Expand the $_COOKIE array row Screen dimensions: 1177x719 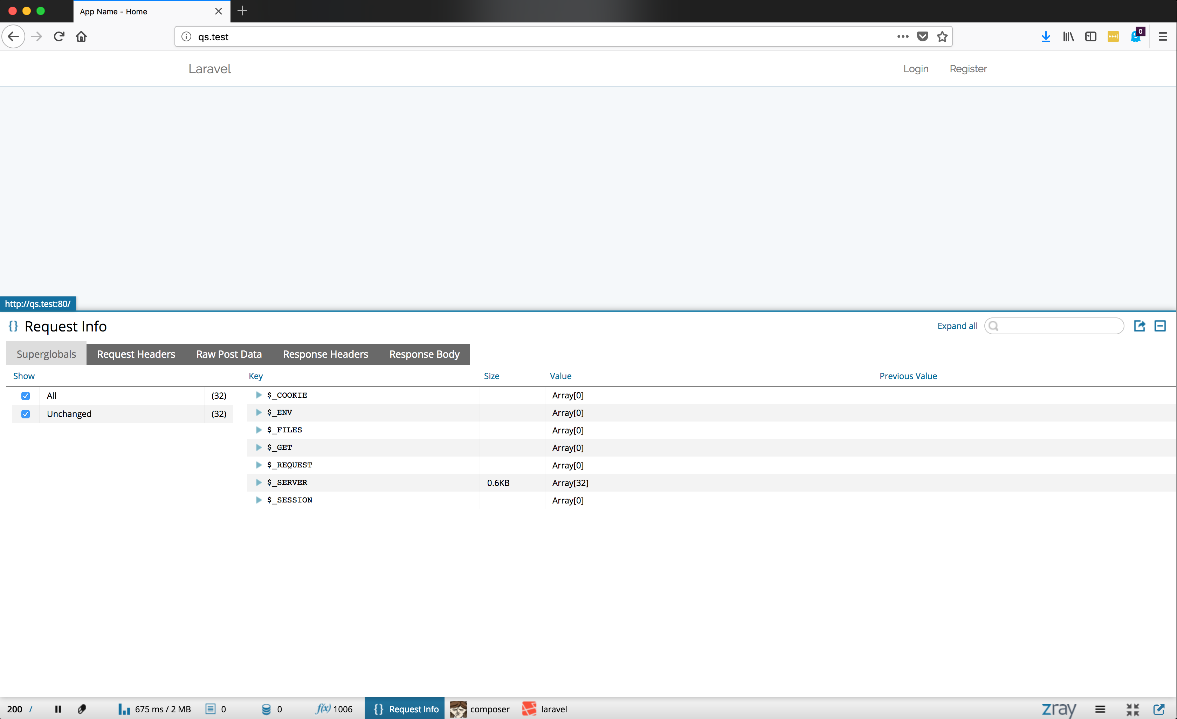[259, 395]
